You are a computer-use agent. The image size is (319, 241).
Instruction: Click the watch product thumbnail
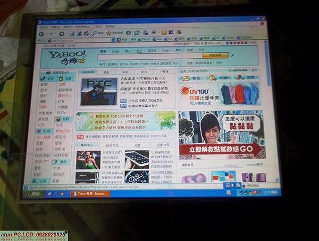137,176
